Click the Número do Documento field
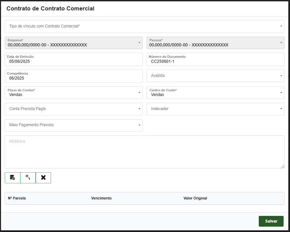Image resolution: width=290 pixels, height=232 pixels. (x=215, y=61)
